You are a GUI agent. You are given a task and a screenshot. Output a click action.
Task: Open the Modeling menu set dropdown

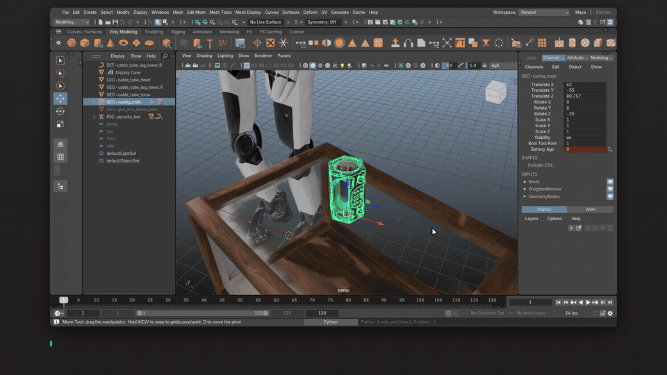(x=72, y=22)
